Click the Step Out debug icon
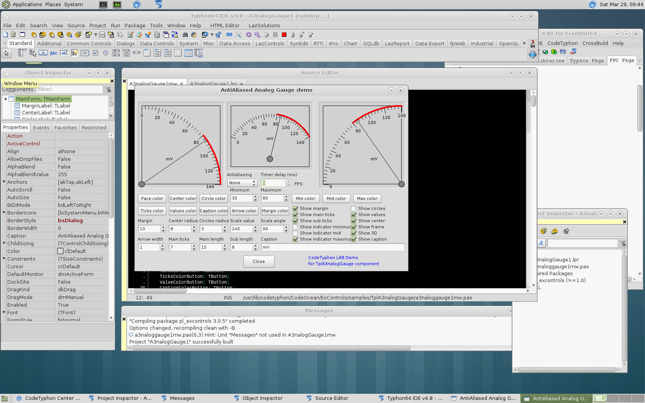Viewport: 645px width, 403px height. 311,35
